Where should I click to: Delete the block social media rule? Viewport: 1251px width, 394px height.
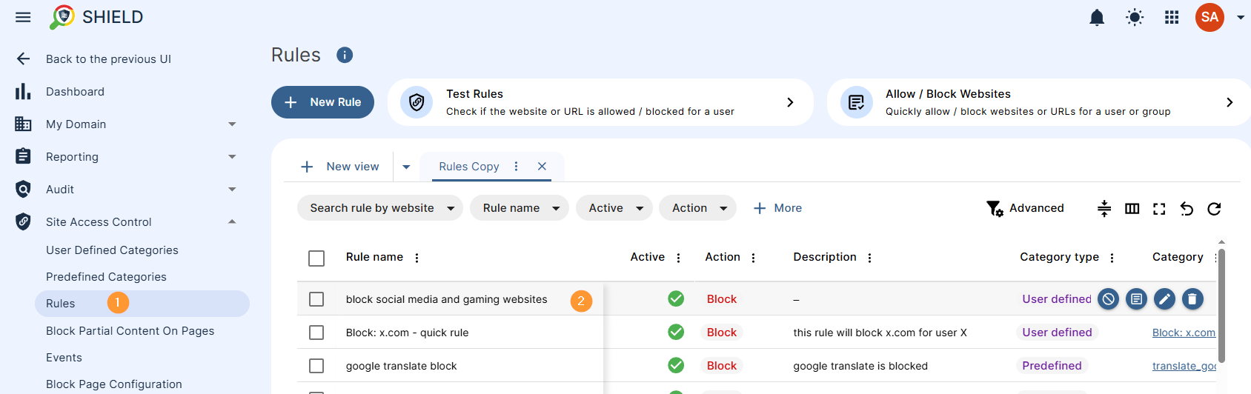click(1192, 299)
